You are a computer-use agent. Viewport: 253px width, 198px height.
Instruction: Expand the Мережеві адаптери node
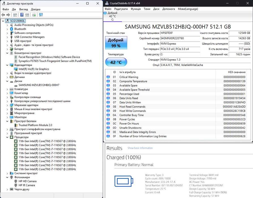point(7,105)
